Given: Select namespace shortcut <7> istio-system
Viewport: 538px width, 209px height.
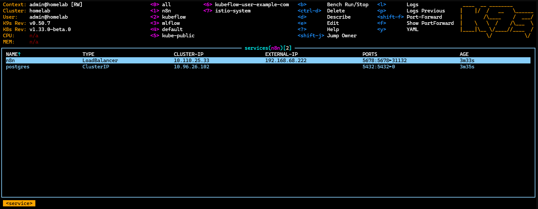Looking at the screenshot, I should pos(227,11).
